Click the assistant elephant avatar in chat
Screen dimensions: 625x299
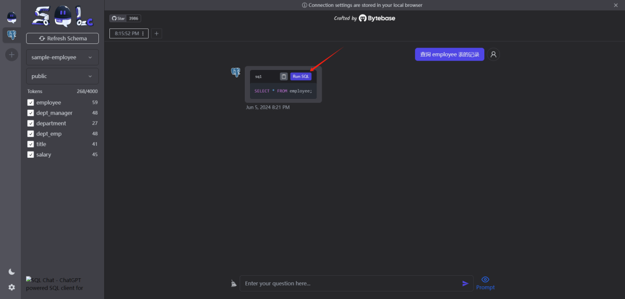tap(236, 72)
